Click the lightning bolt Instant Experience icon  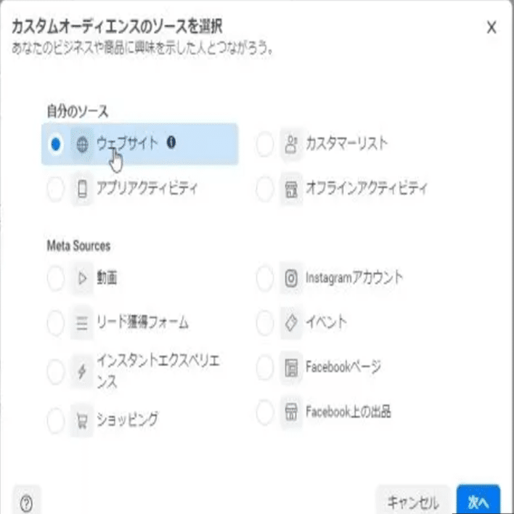81,372
